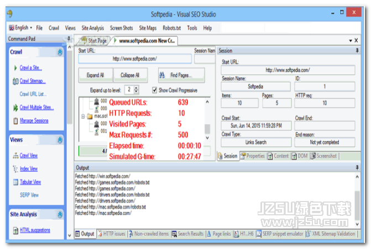The width and height of the screenshot is (371, 249).
Task: Click the HTML suggestions icon
Action: [x=15, y=230]
